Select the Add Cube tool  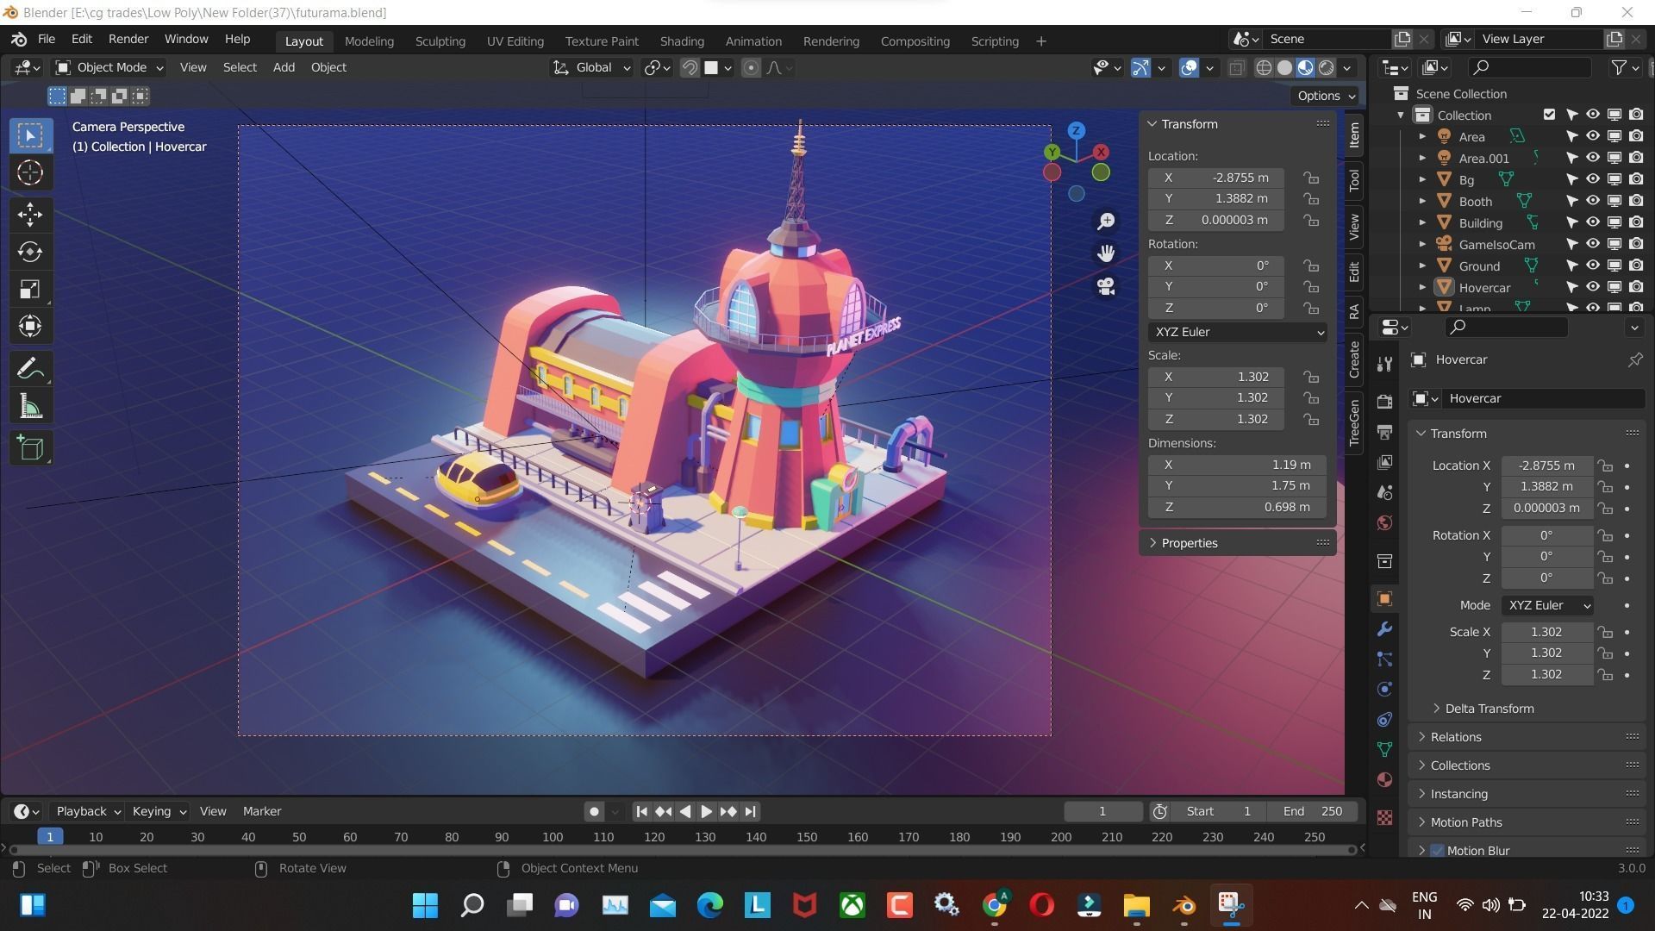[30, 448]
